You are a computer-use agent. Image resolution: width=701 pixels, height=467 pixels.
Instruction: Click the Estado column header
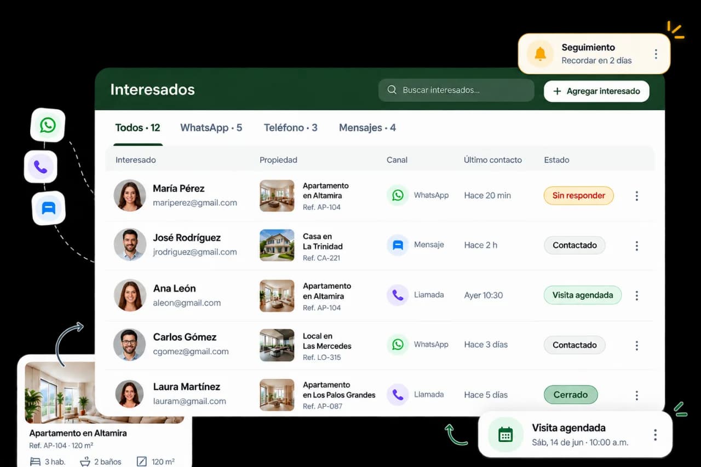point(556,160)
